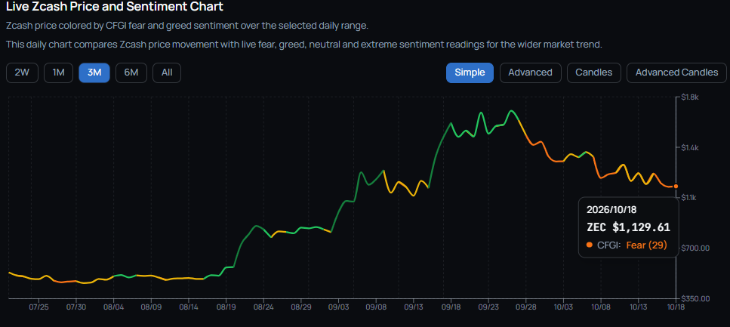
Task: Select the All time range
Action: (x=167, y=72)
